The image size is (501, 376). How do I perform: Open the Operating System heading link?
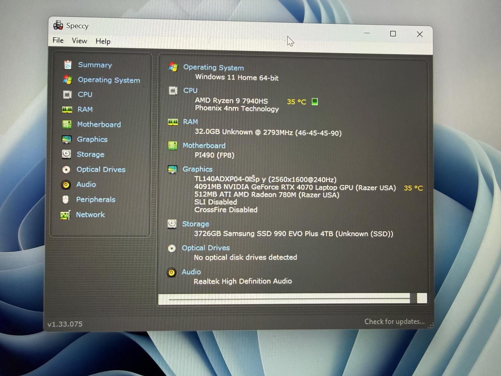tap(213, 68)
